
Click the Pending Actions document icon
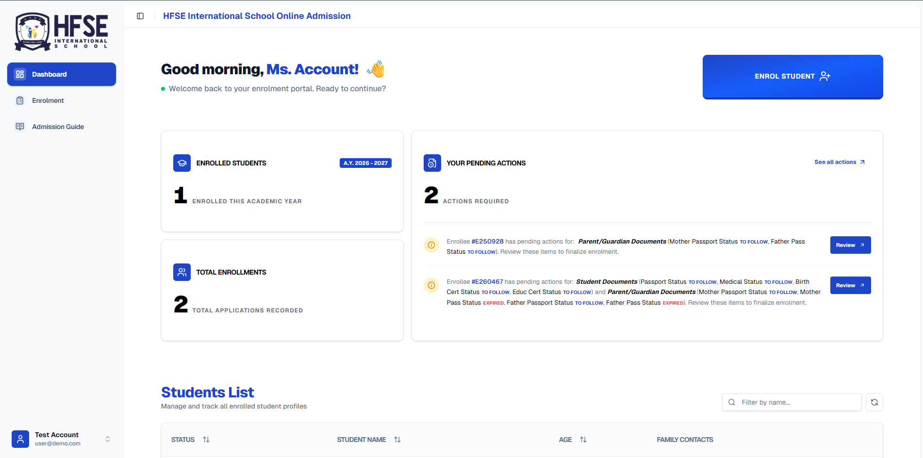(x=432, y=163)
